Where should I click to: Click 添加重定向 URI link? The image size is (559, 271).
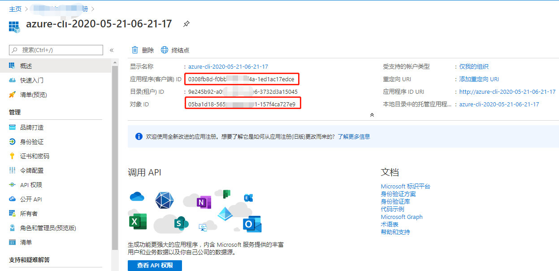tap(478, 79)
